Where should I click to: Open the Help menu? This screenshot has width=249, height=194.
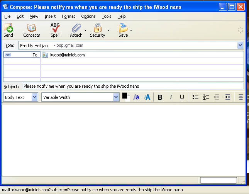122,16
